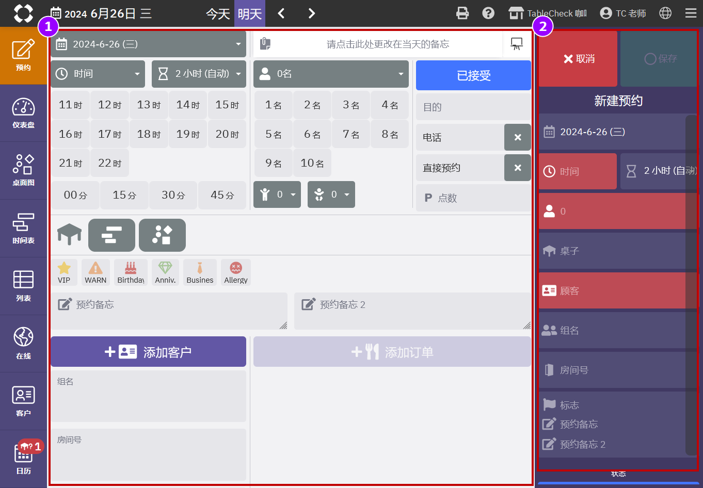Switch to floor plan shapes table picker
This screenshot has height=488, width=703.
click(162, 235)
